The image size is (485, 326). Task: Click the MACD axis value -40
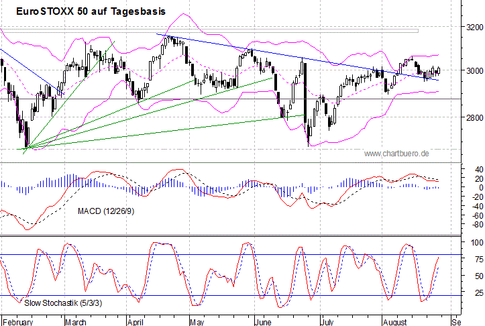pyautogui.click(x=477, y=206)
